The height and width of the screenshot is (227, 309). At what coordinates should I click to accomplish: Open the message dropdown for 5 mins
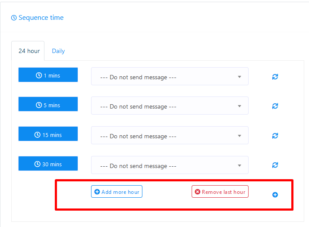click(170, 106)
